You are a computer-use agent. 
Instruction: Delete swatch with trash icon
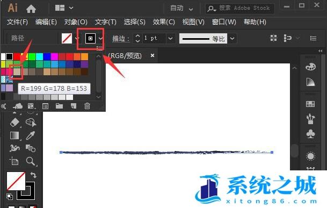click(87, 106)
